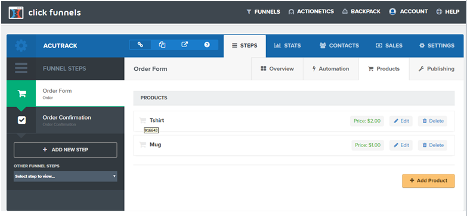467x216 pixels.
Task: Click the Tshirt product name
Action: (157, 120)
